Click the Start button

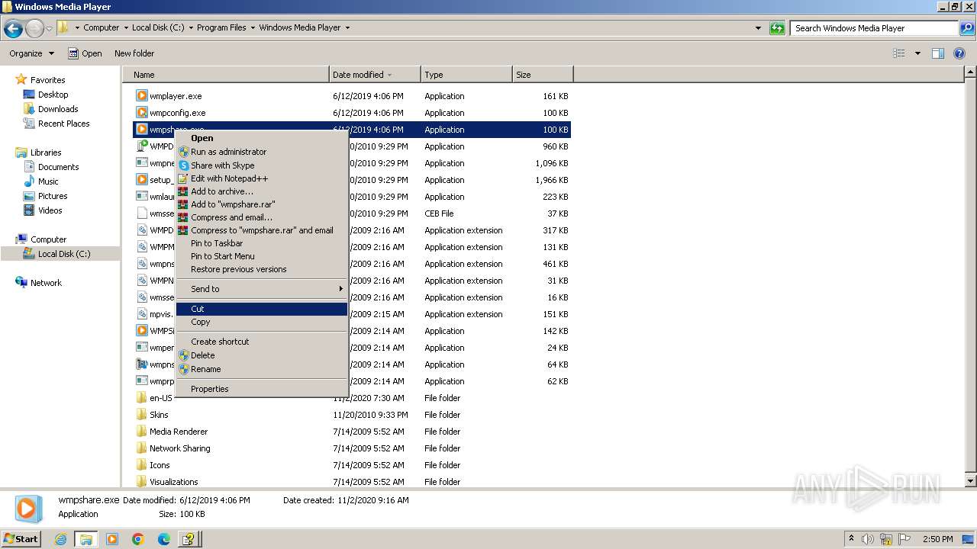click(x=21, y=539)
